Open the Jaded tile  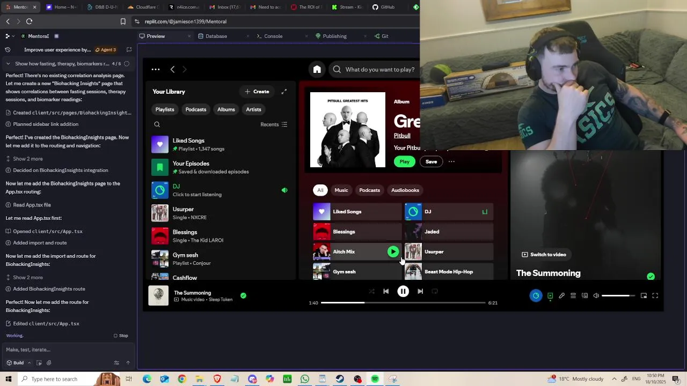click(x=449, y=232)
